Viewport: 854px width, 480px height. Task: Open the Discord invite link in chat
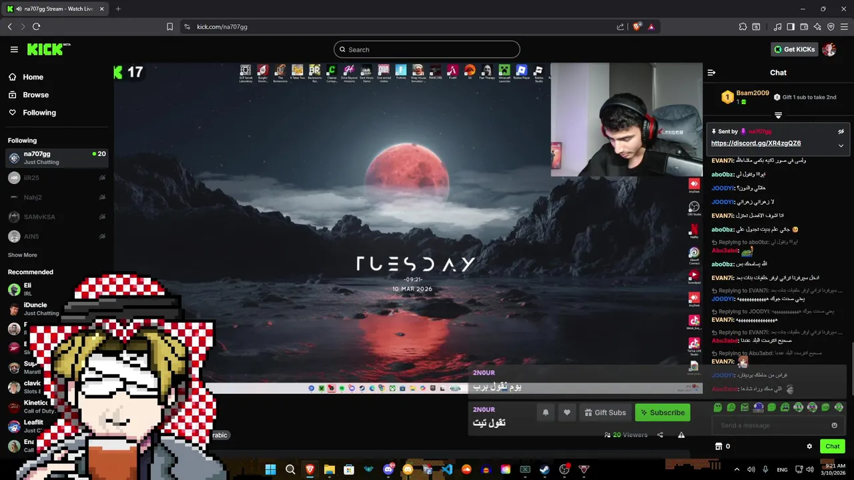(756, 143)
